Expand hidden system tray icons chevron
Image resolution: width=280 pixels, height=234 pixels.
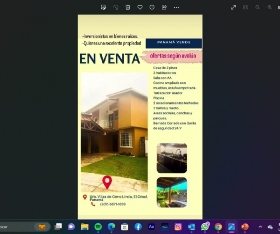260,227
